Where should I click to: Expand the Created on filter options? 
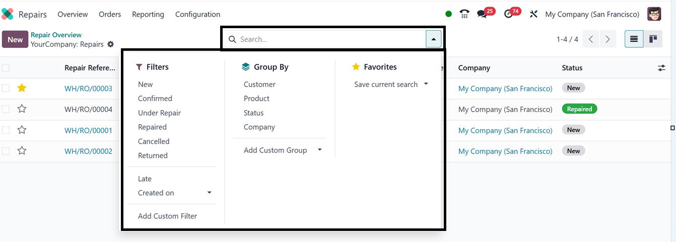pos(209,193)
